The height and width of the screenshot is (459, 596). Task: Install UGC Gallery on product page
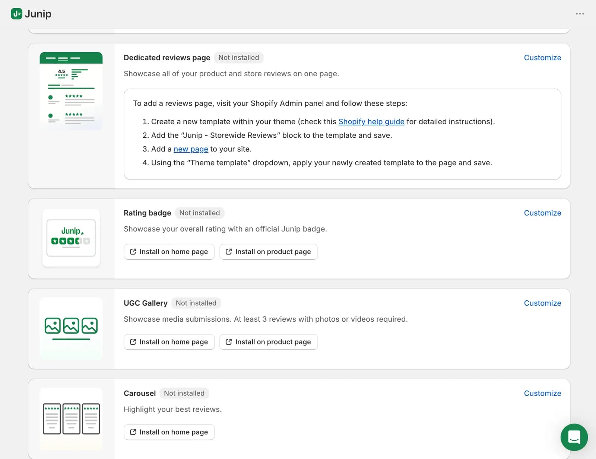269,342
